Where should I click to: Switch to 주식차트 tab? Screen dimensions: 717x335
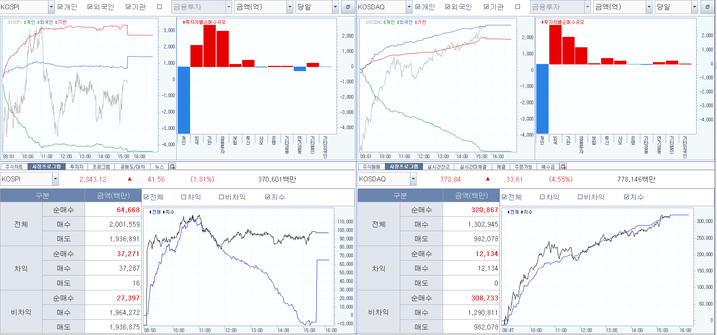tap(14, 167)
